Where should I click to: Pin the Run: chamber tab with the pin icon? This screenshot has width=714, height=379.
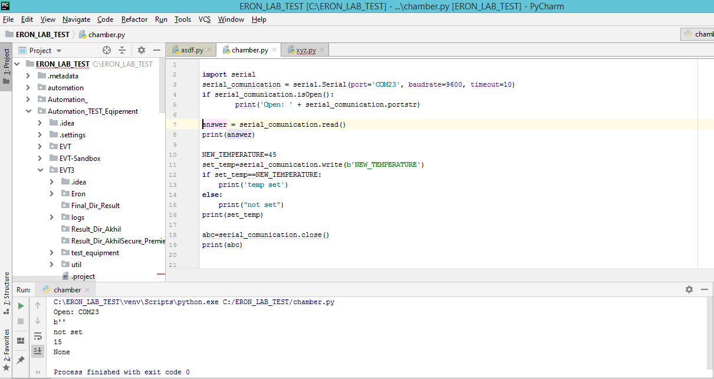20,359
